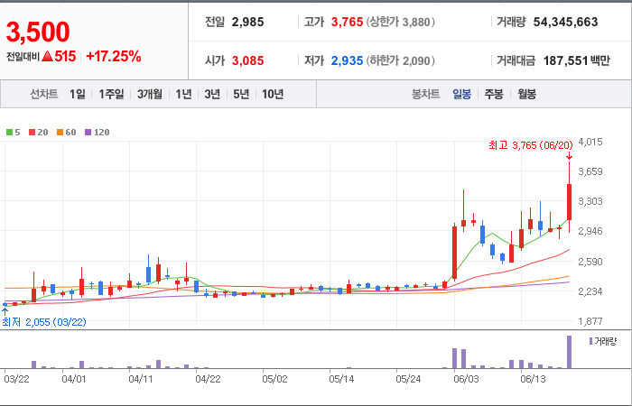Click the 최저 2,055 (03/22) annotation

pos(44,322)
